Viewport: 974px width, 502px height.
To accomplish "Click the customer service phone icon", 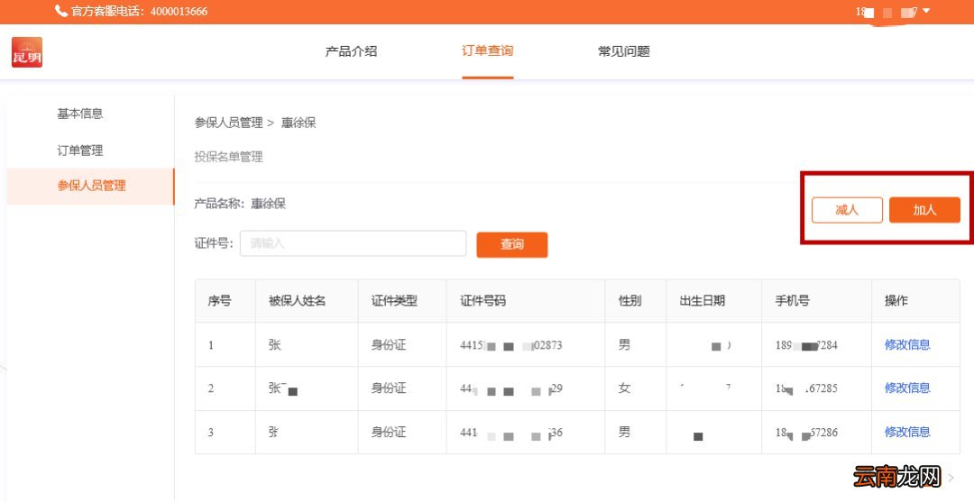I will coord(61,11).
